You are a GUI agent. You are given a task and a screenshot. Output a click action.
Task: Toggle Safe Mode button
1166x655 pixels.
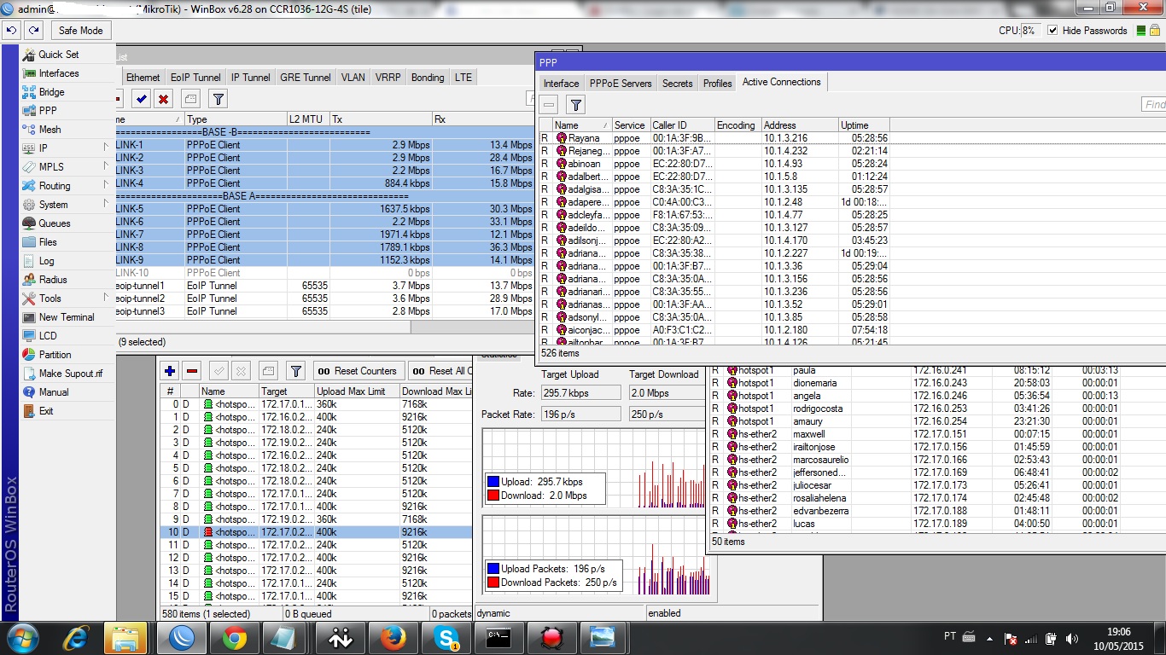(x=80, y=30)
